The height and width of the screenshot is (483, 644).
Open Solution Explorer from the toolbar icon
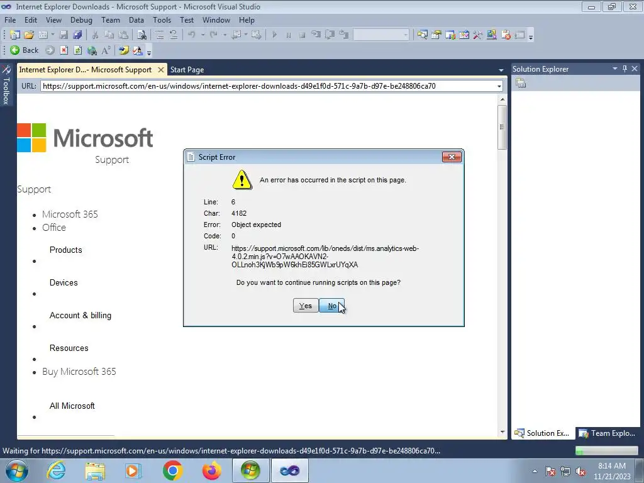click(422, 35)
